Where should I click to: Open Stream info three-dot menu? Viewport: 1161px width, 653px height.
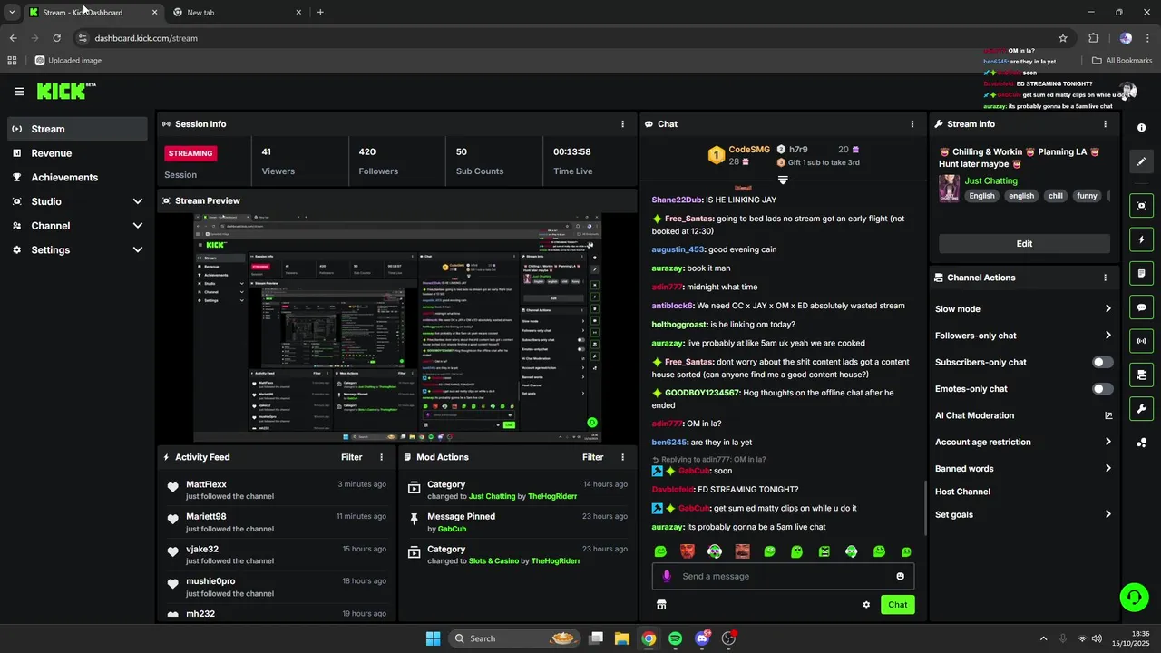[1105, 124]
